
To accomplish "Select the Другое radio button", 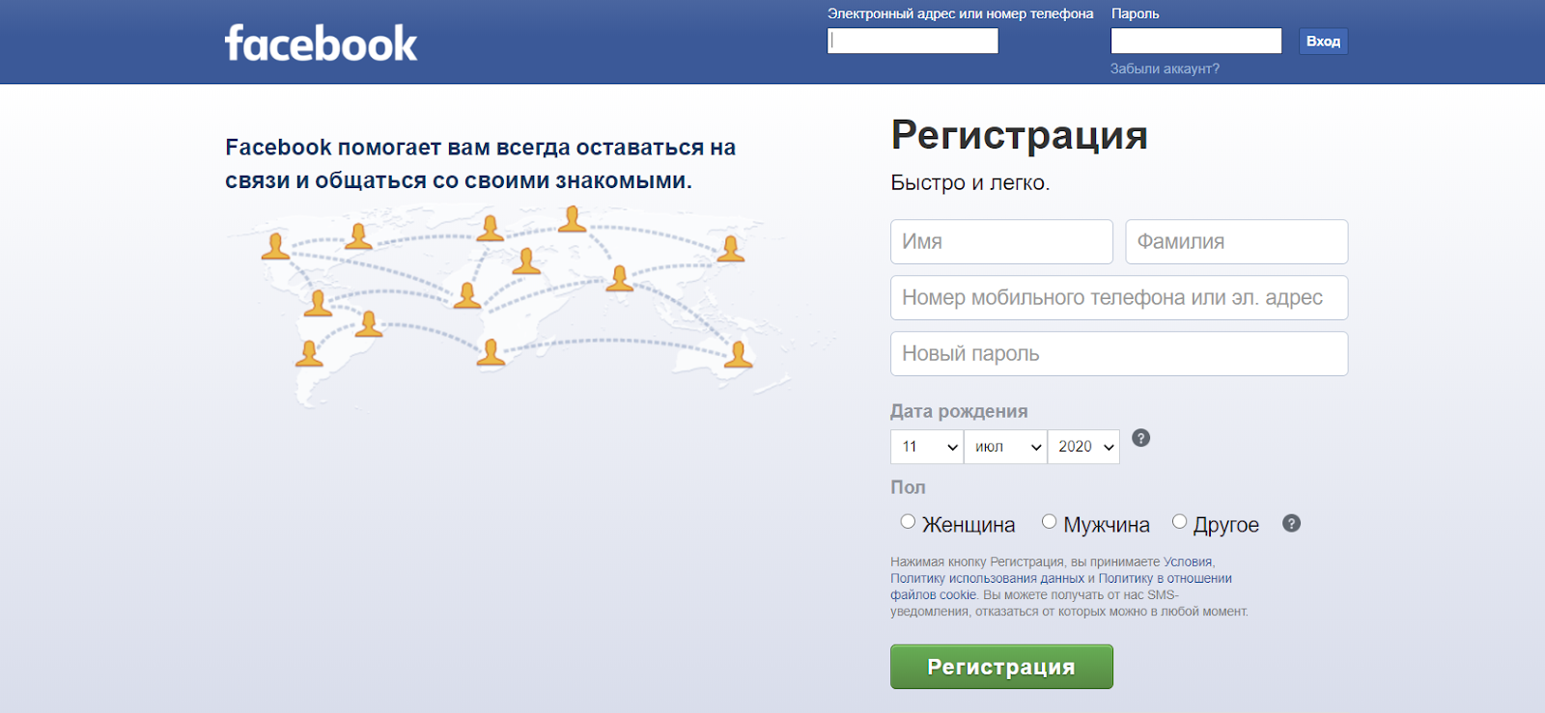I will click(x=1179, y=522).
